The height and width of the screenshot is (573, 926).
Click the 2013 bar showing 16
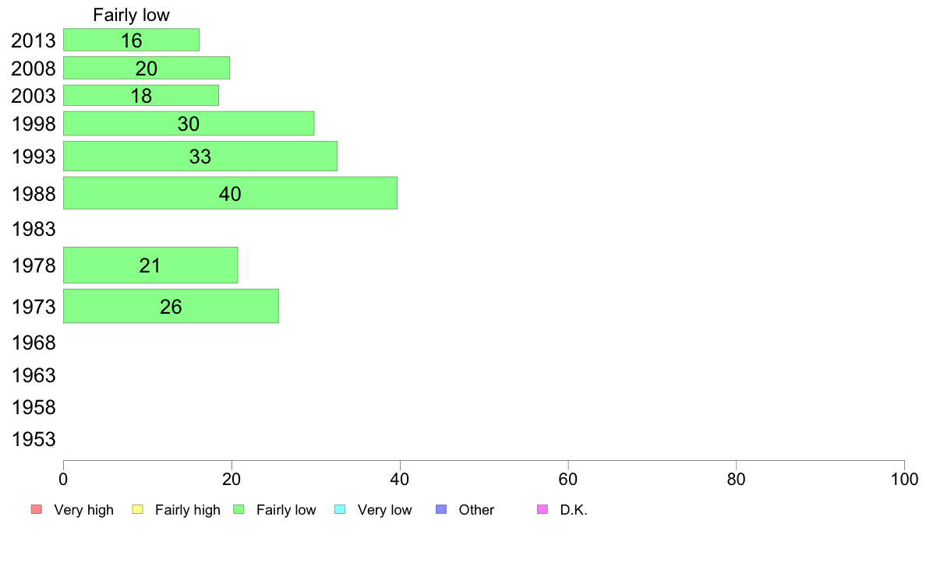tap(131, 40)
